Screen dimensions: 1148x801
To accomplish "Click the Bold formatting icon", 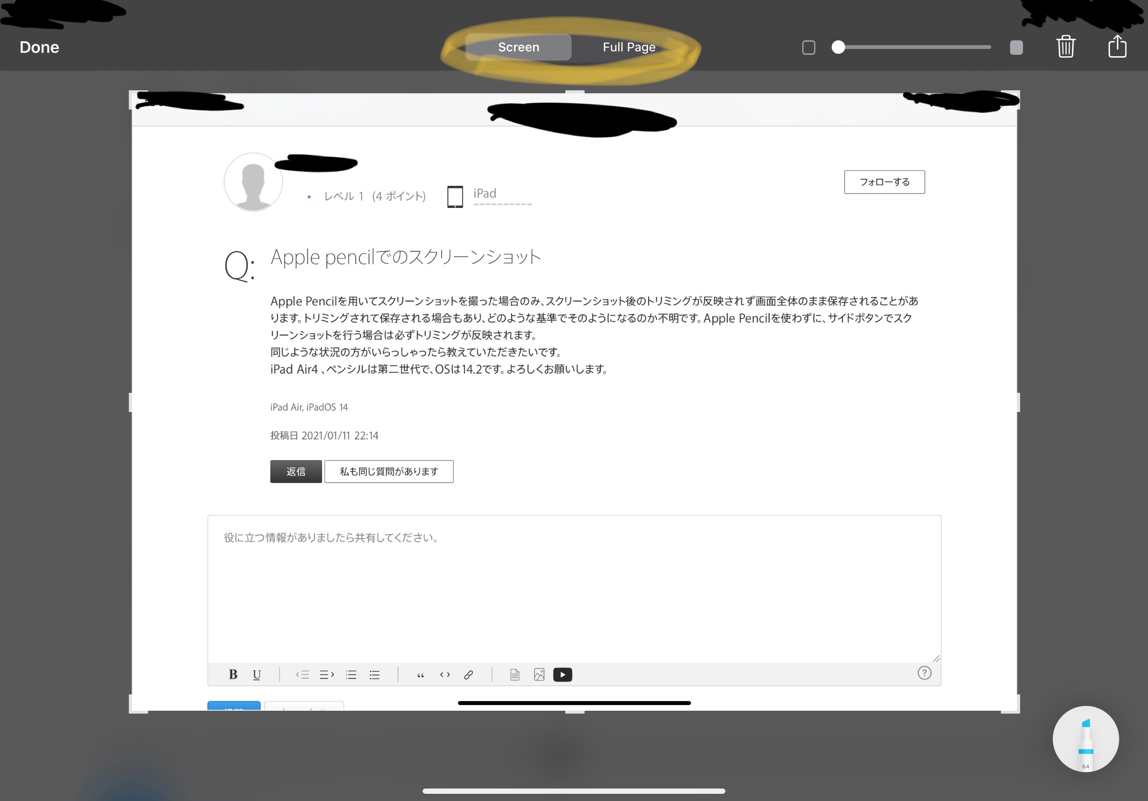I will [x=233, y=675].
